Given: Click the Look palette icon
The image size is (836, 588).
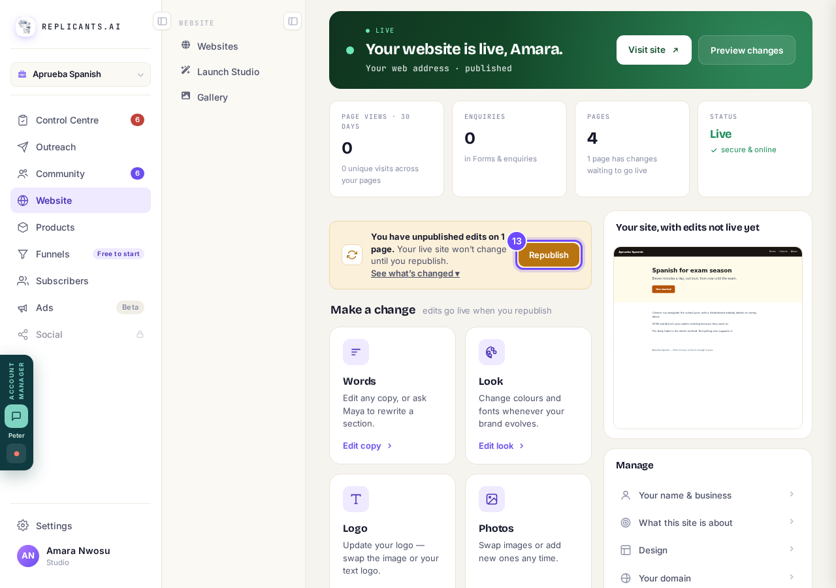Looking at the screenshot, I should pyautogui.click(x=492, y=352).
